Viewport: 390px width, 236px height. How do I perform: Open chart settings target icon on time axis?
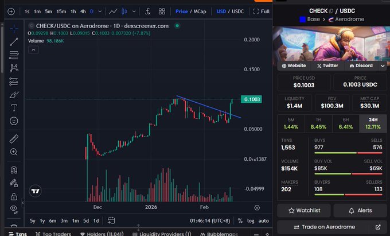point(257,208)
